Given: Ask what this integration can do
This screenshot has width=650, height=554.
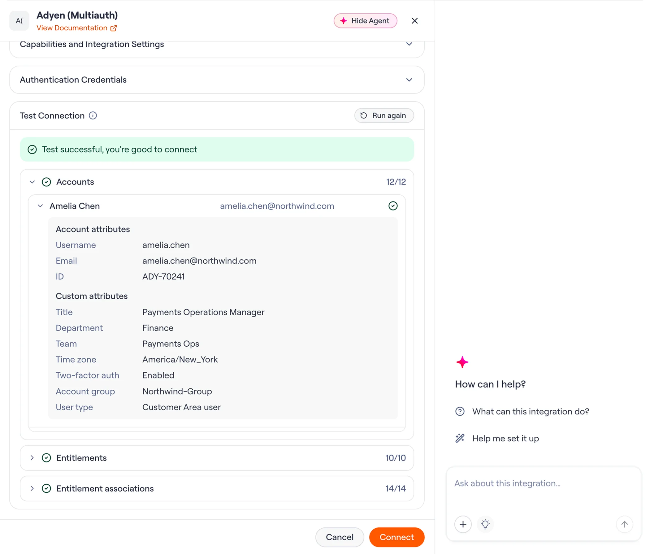Looking at the screenshot, I should coord(522,411).
